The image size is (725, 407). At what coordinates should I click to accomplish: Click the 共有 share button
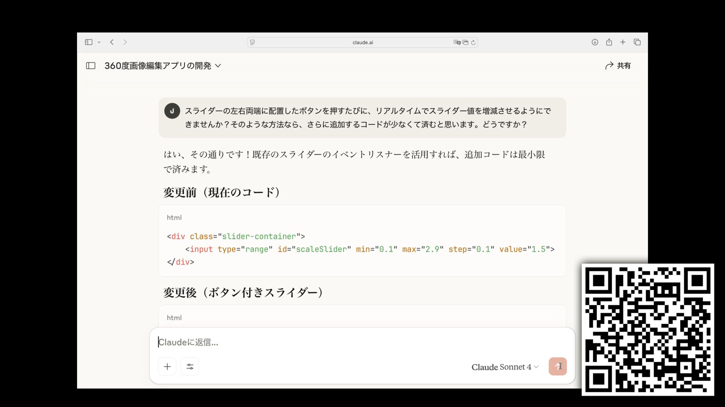point(618,66)
